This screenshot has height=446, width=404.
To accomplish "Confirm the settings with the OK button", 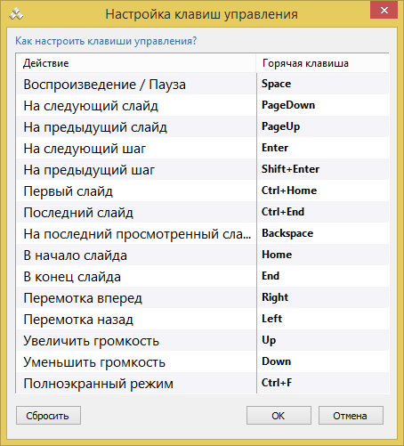I will click(x=279, y=416).
